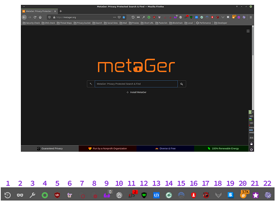Click the purple swirl globe icon in enlarged strip
279x205 pixels.
coord(268,195)
